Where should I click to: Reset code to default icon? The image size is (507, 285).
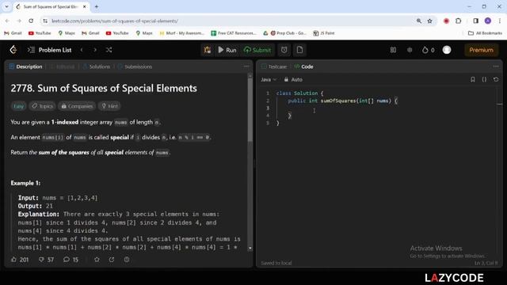tap(496, 79)
